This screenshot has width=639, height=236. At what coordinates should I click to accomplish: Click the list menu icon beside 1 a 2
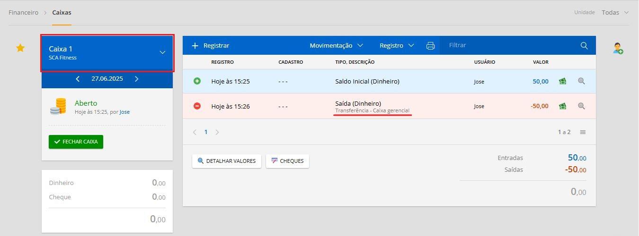coord(583,132)
